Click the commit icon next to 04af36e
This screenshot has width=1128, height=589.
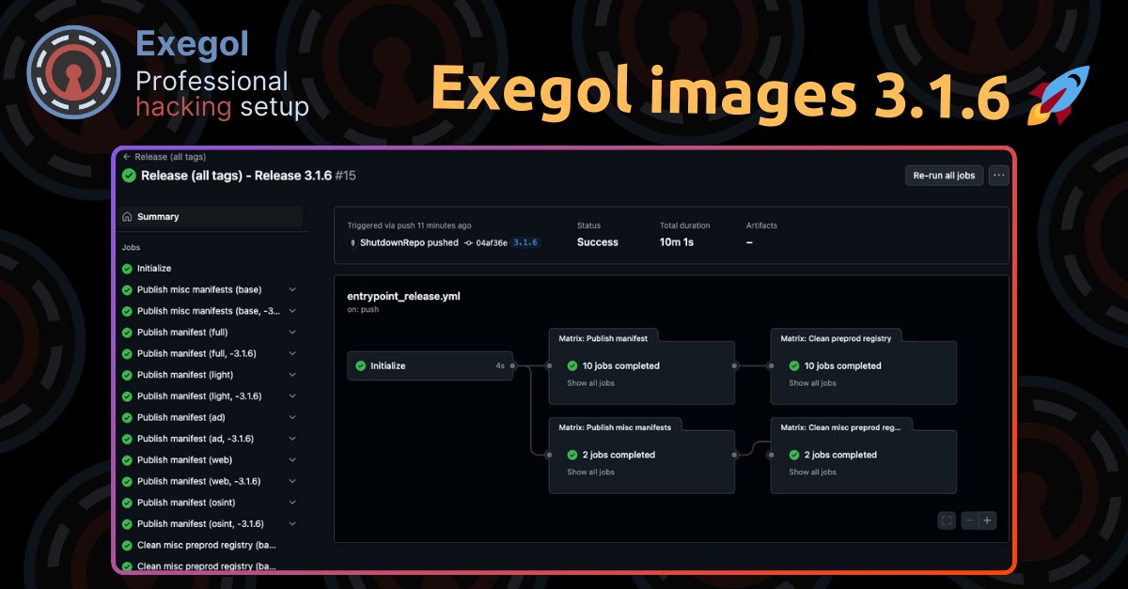[x=468, y=242]
